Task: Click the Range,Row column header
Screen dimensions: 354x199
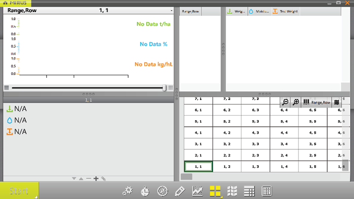Action: [190, 11]
